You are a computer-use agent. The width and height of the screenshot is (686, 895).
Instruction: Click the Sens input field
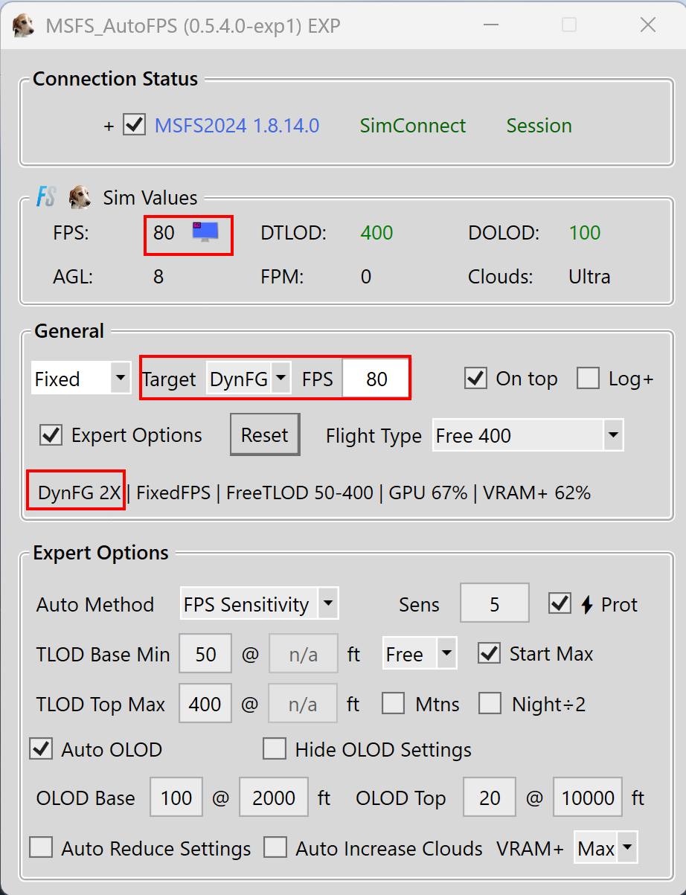[x=495, y=603]
